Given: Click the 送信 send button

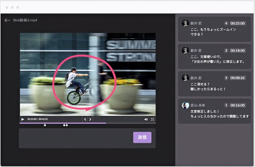Looking at the screenshot, I should coord(142,137).
